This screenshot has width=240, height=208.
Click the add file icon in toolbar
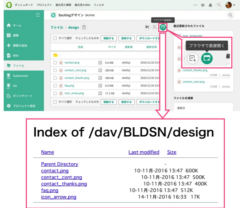point(155,27)
